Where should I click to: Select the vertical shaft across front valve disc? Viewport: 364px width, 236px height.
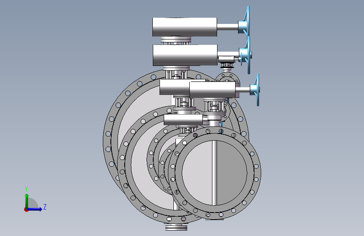(x=215, y=173)
